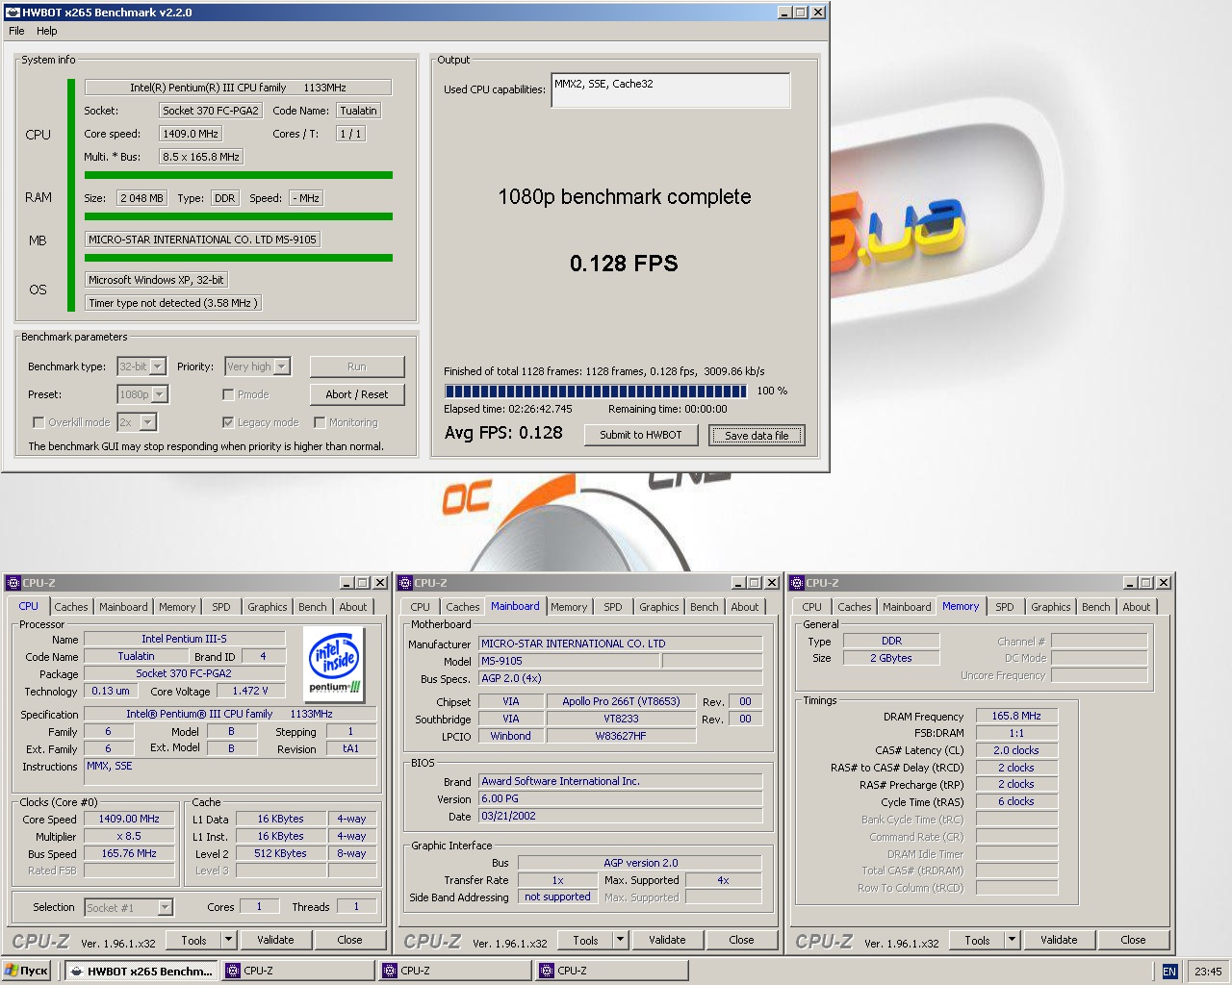Click Validate in the Mainboard CPU-Z window
Image resolution: width=1232 pixels, height=985 pixels.
pos(667,940)
